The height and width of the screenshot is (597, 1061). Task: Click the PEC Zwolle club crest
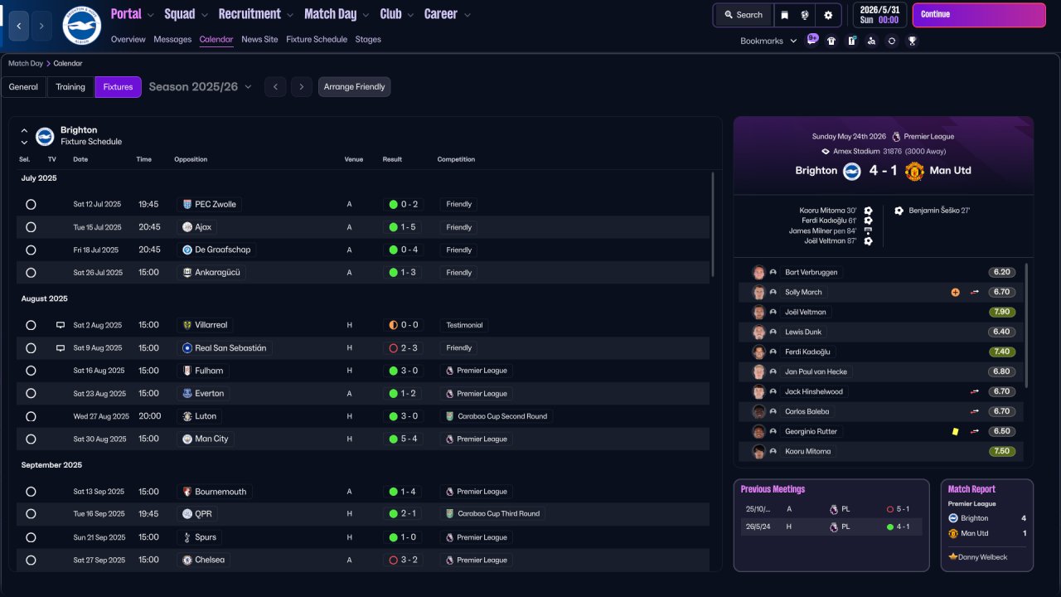coord(187,204)
